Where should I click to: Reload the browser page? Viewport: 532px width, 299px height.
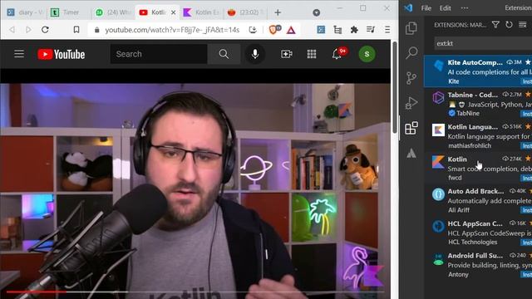coord(45,30)
